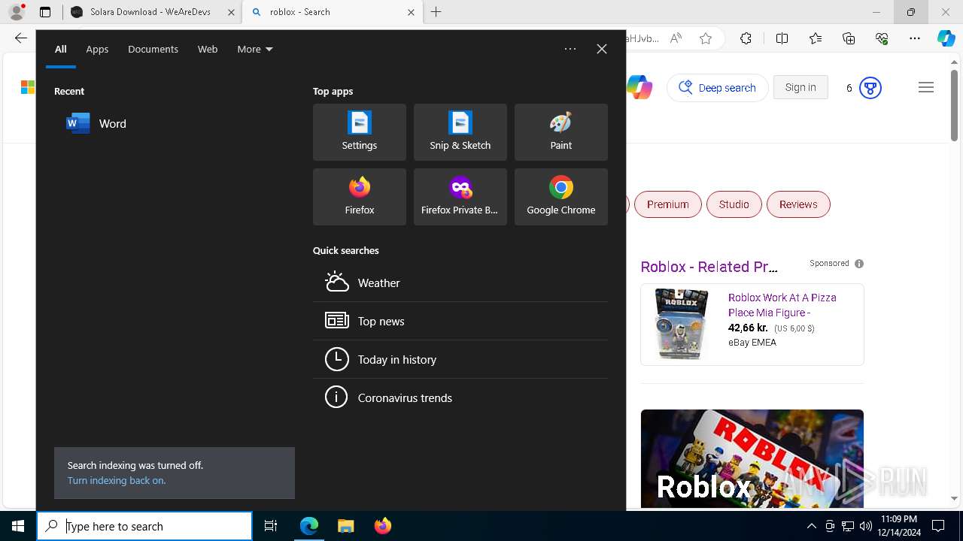Open Bing Copilot colorful icon
Screen dimensions: 963x541
(639, 88)
